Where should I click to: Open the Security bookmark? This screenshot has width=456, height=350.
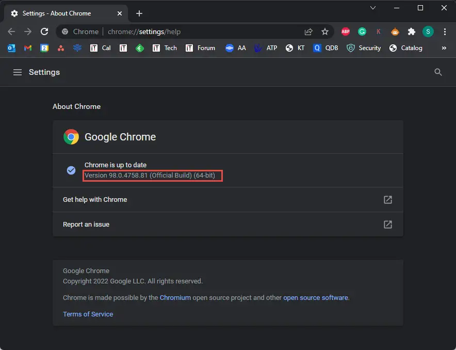coord(364,48)
